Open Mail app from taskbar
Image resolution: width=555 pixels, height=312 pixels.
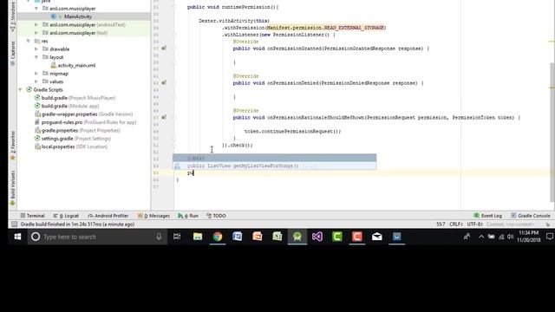(x=377, y=237)
